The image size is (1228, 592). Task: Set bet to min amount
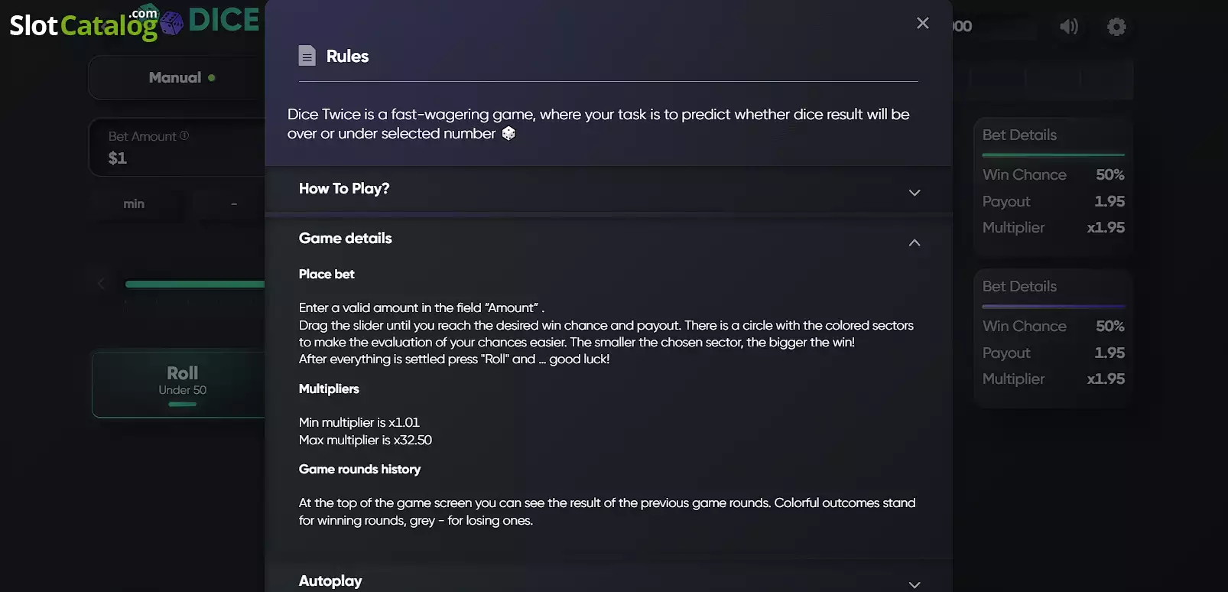click(x=134, y=203)
